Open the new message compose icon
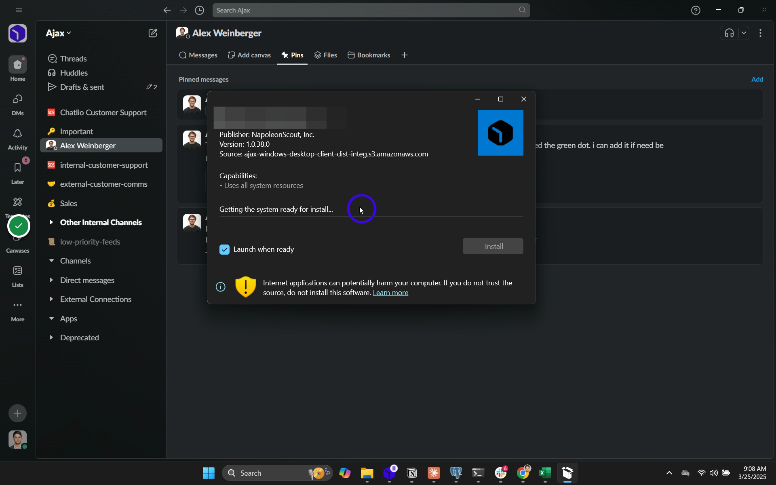The image size is (776, 485). (x=153, y=33)
